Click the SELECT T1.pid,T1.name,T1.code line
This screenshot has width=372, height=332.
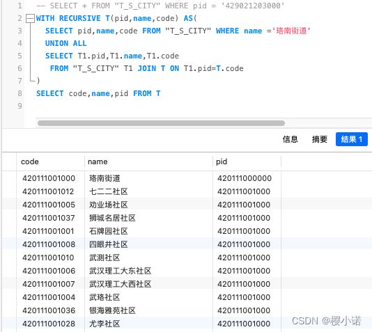click(x=112, y=56)
